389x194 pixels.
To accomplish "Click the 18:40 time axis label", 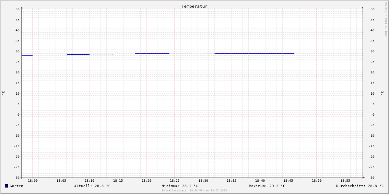I will pyautogui.click(x=260, y=181).
